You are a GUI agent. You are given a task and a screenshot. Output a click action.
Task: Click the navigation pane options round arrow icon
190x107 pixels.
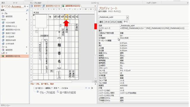[25, 7]
